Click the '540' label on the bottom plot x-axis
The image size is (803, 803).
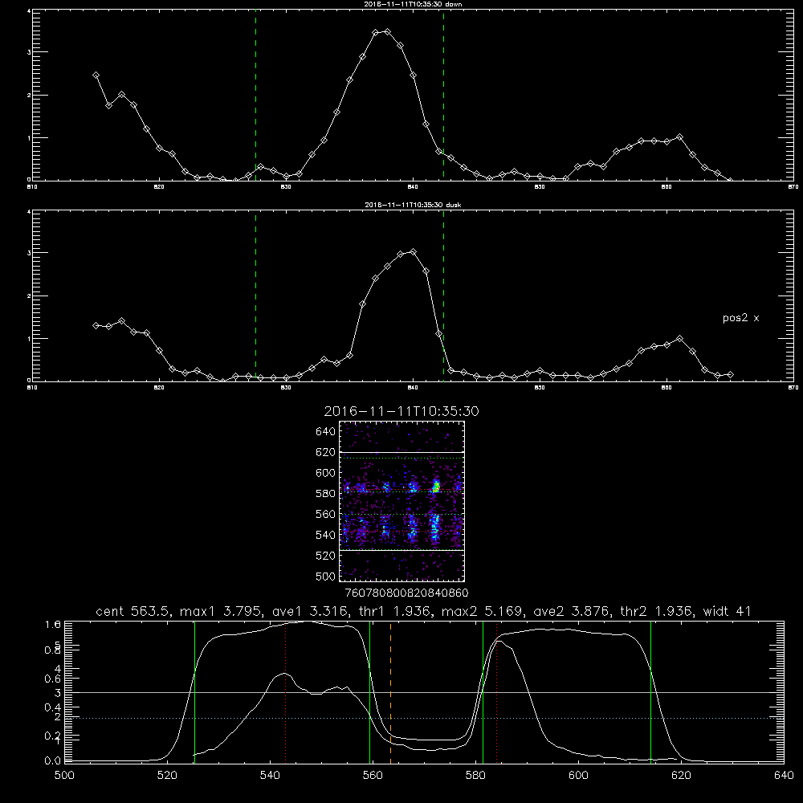click(270, 776)
